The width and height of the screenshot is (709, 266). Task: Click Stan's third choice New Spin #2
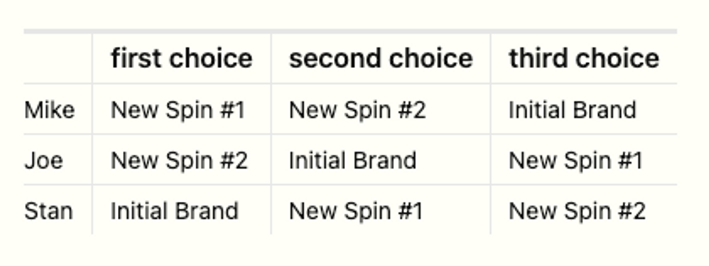[x=577, y=211]
